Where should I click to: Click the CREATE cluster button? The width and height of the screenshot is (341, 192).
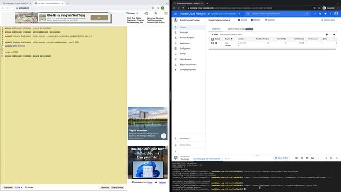click(242, 20)
